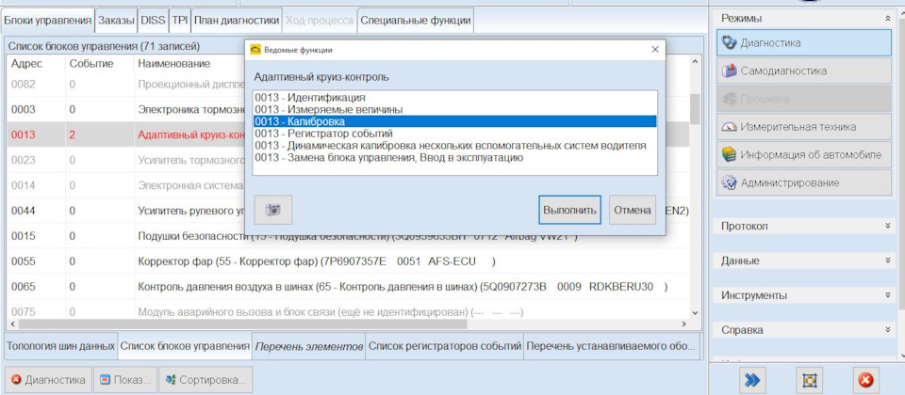This screenshot has height=395, width=905.
Task: Select 0013 - Идентификация in function list
Action: tap(454, 98)
